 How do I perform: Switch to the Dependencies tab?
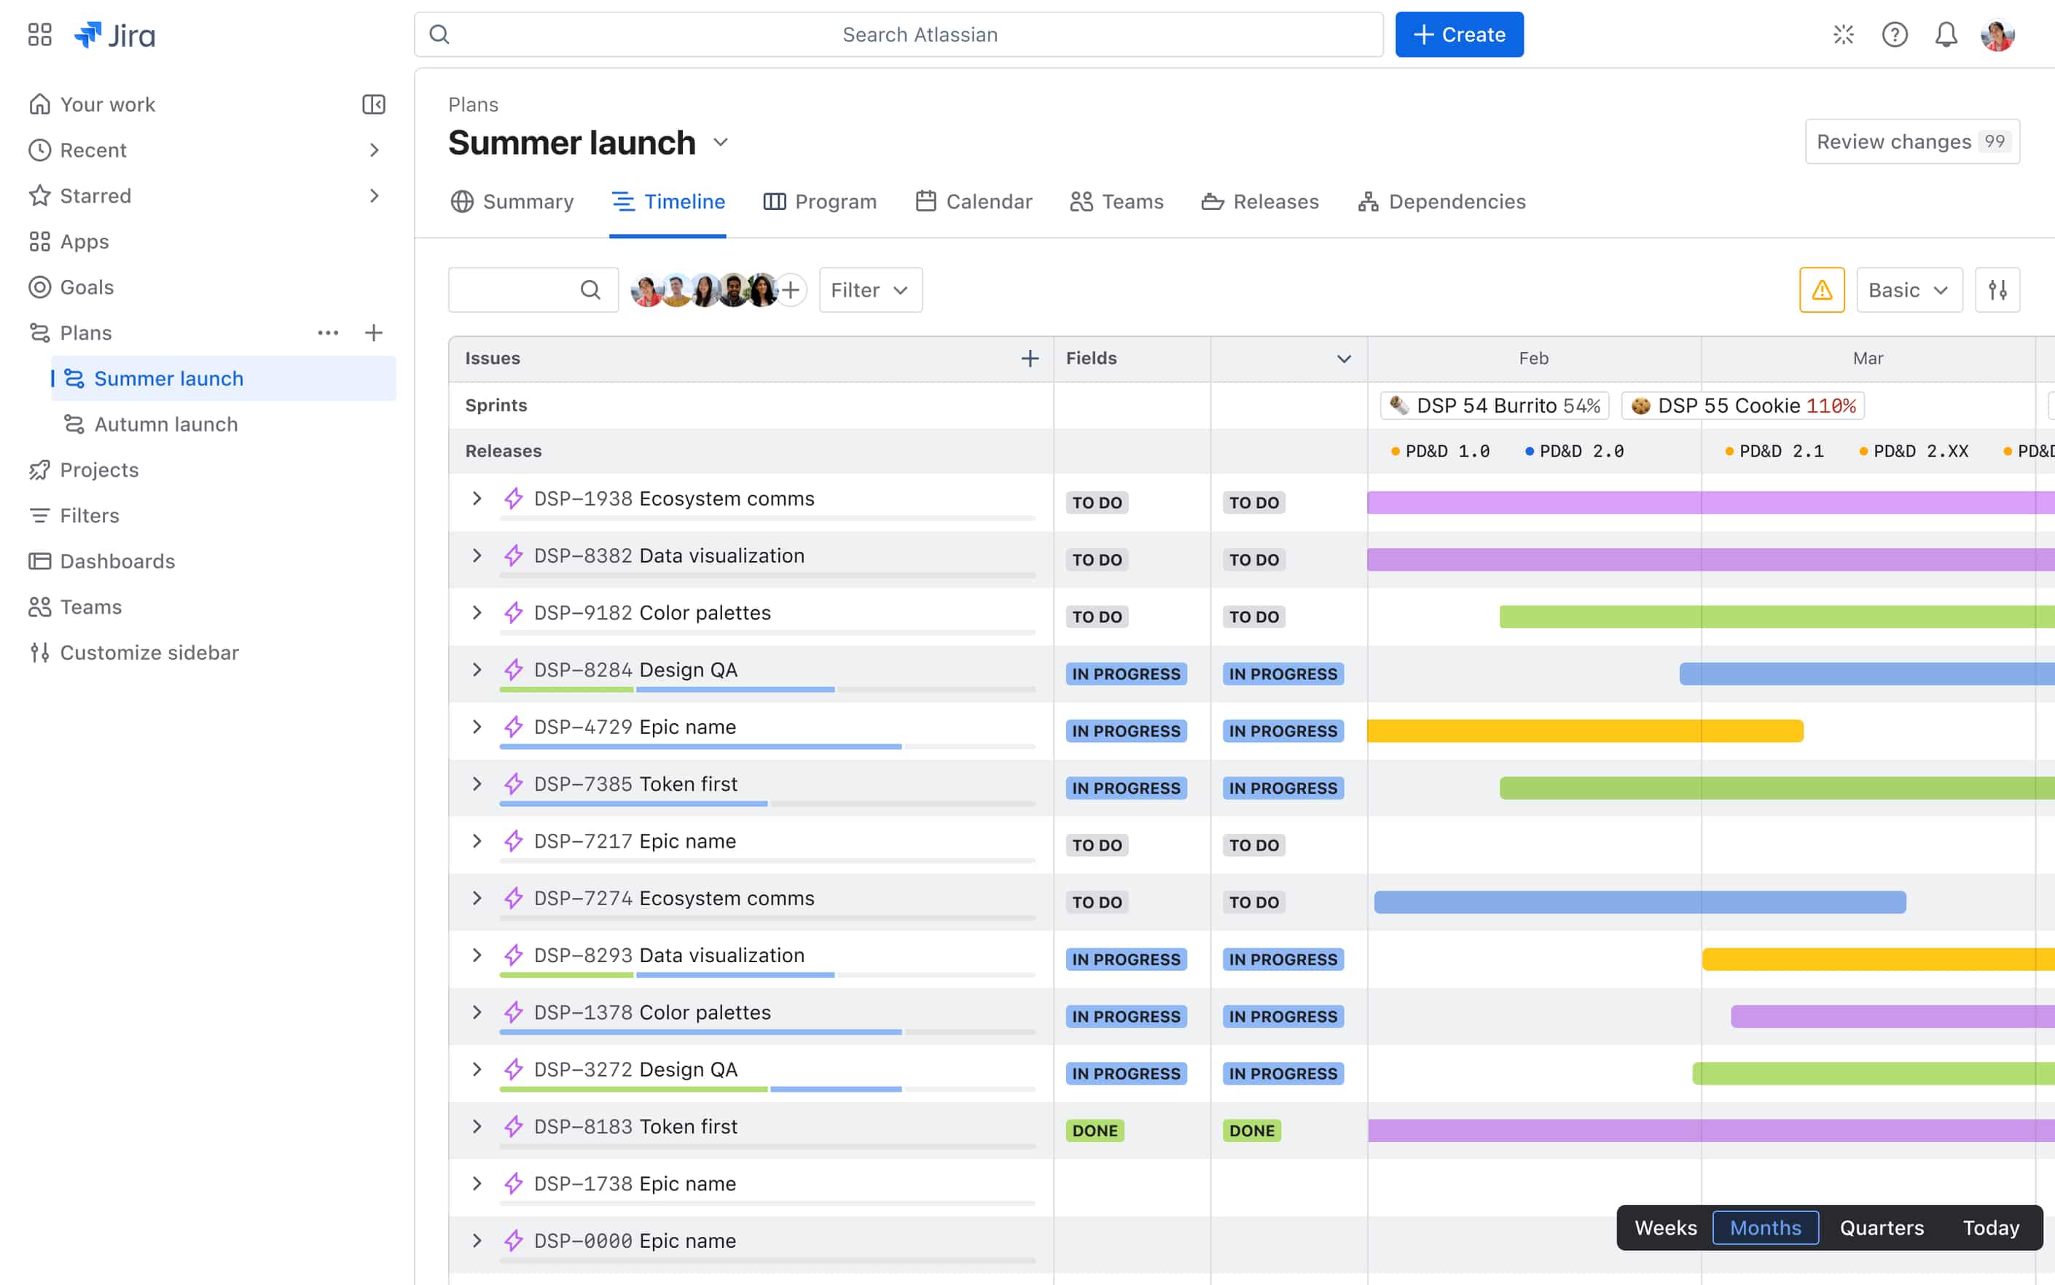click(1441, 201)
